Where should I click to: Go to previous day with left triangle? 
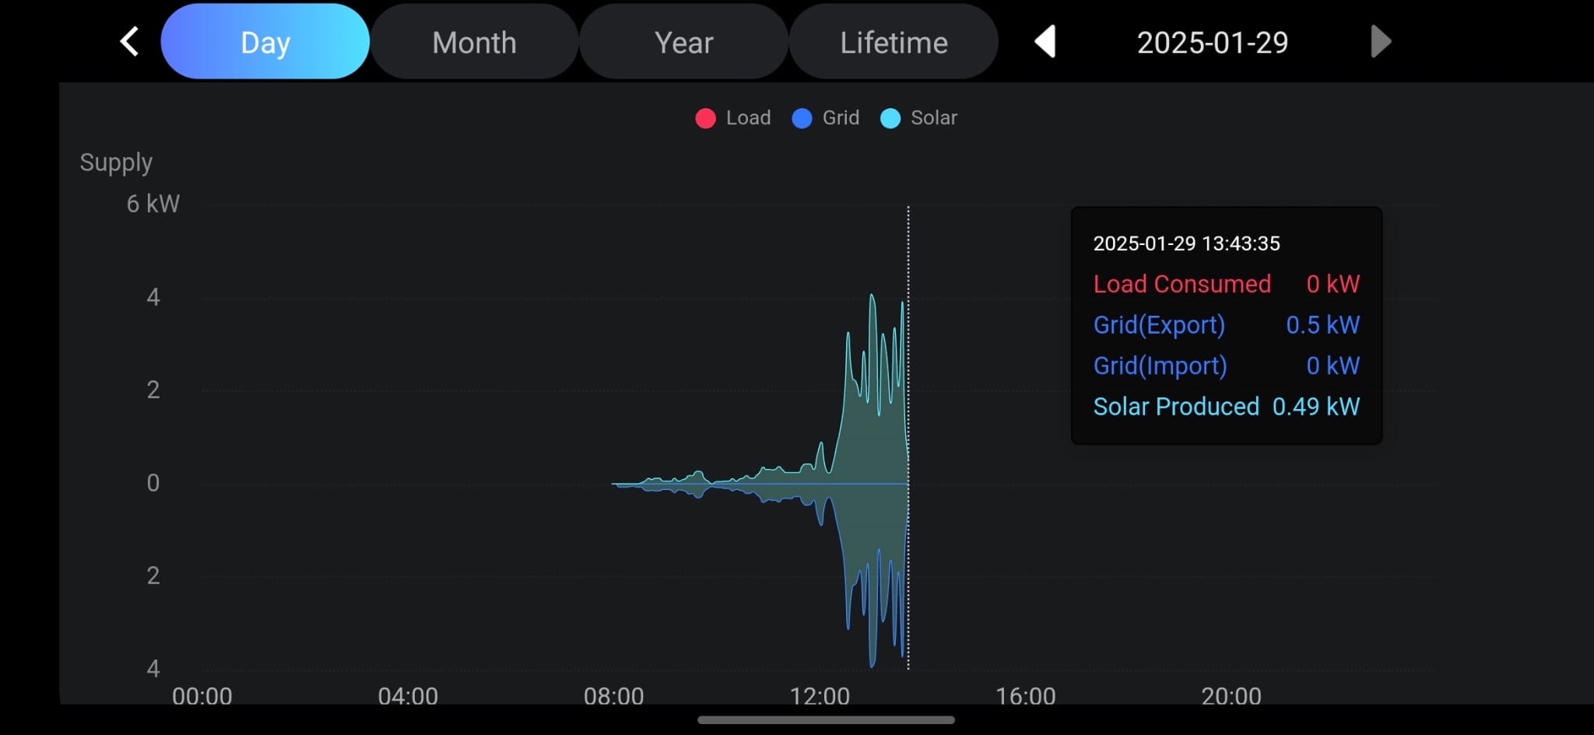1045,41
